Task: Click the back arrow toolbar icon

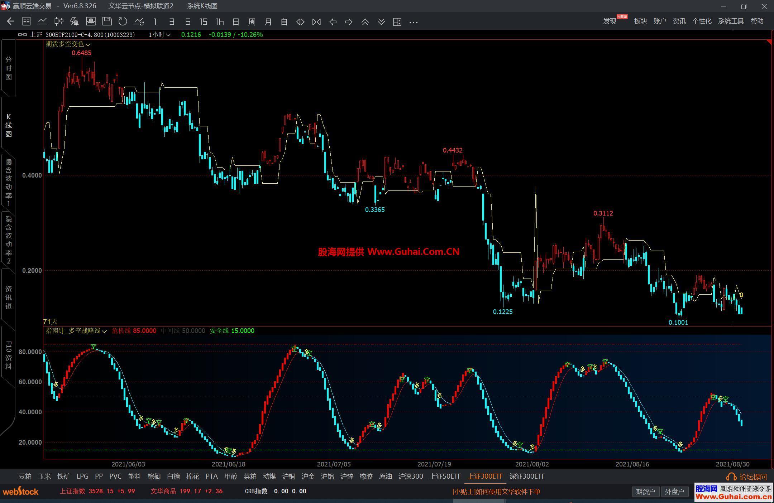Action: click(x=10, y=21)
